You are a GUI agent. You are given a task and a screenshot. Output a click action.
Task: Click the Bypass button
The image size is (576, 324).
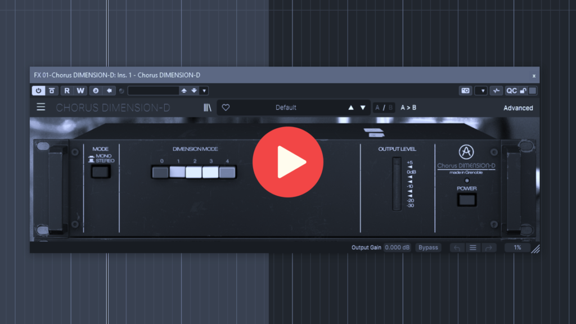[428, 247]
